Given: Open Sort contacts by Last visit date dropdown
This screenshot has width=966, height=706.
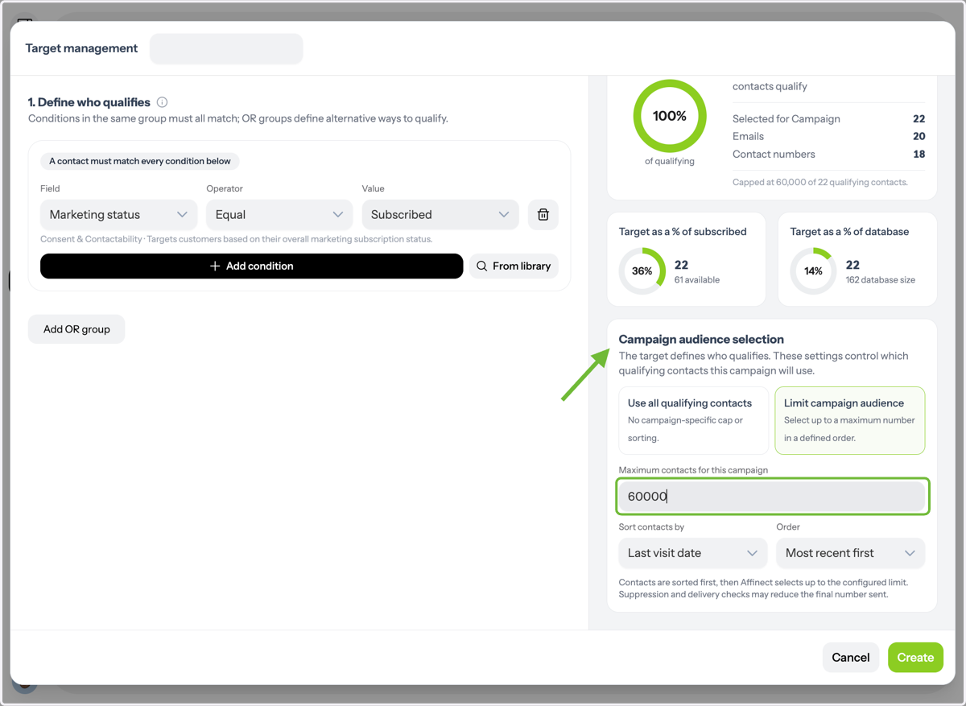Looking at the screenshot, I should click(x=693, y=553).
